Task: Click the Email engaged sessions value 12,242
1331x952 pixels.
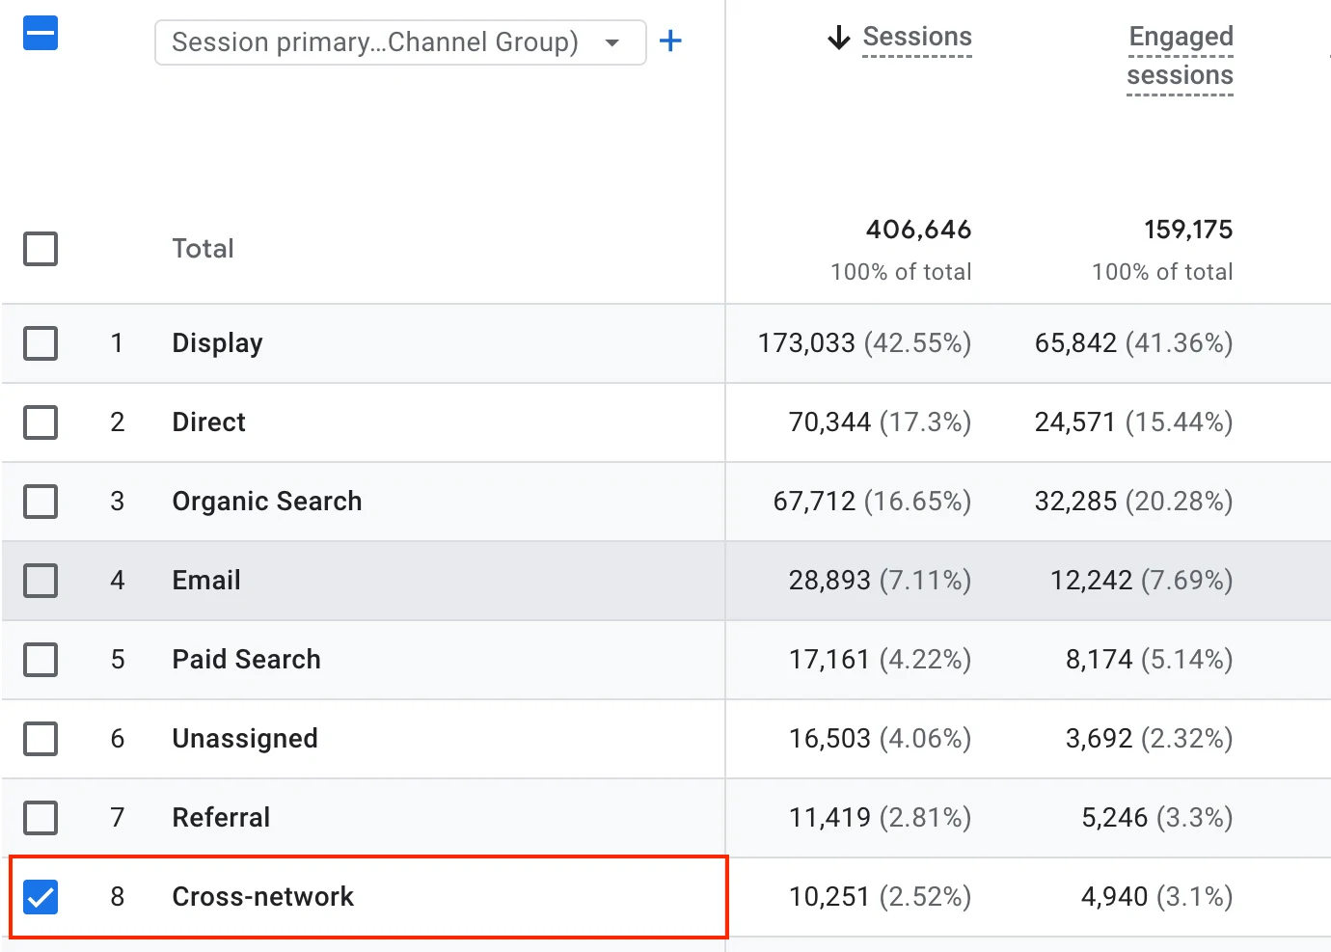Action: 1092,581
